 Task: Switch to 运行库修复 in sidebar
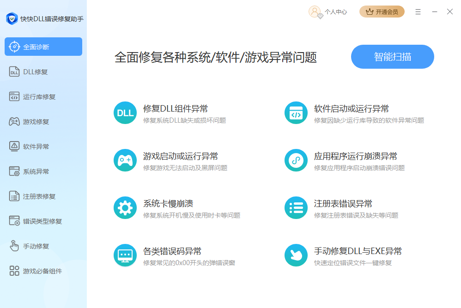click(39, 97)
